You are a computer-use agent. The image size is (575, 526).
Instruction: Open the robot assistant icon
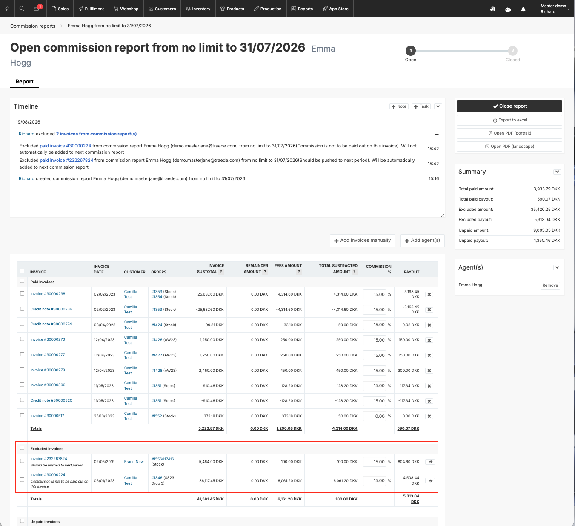point(508,9)
